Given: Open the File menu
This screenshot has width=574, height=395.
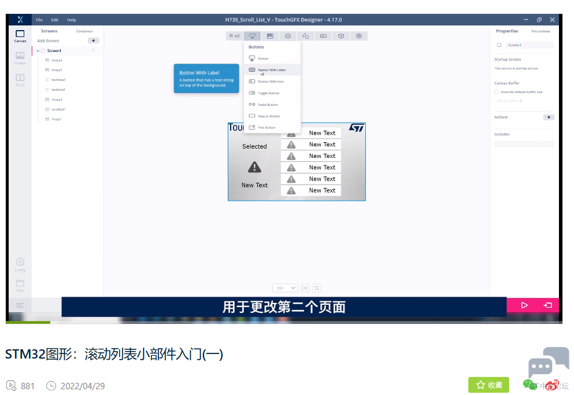Looking at the screenshot, I should [x=39, y=20].
